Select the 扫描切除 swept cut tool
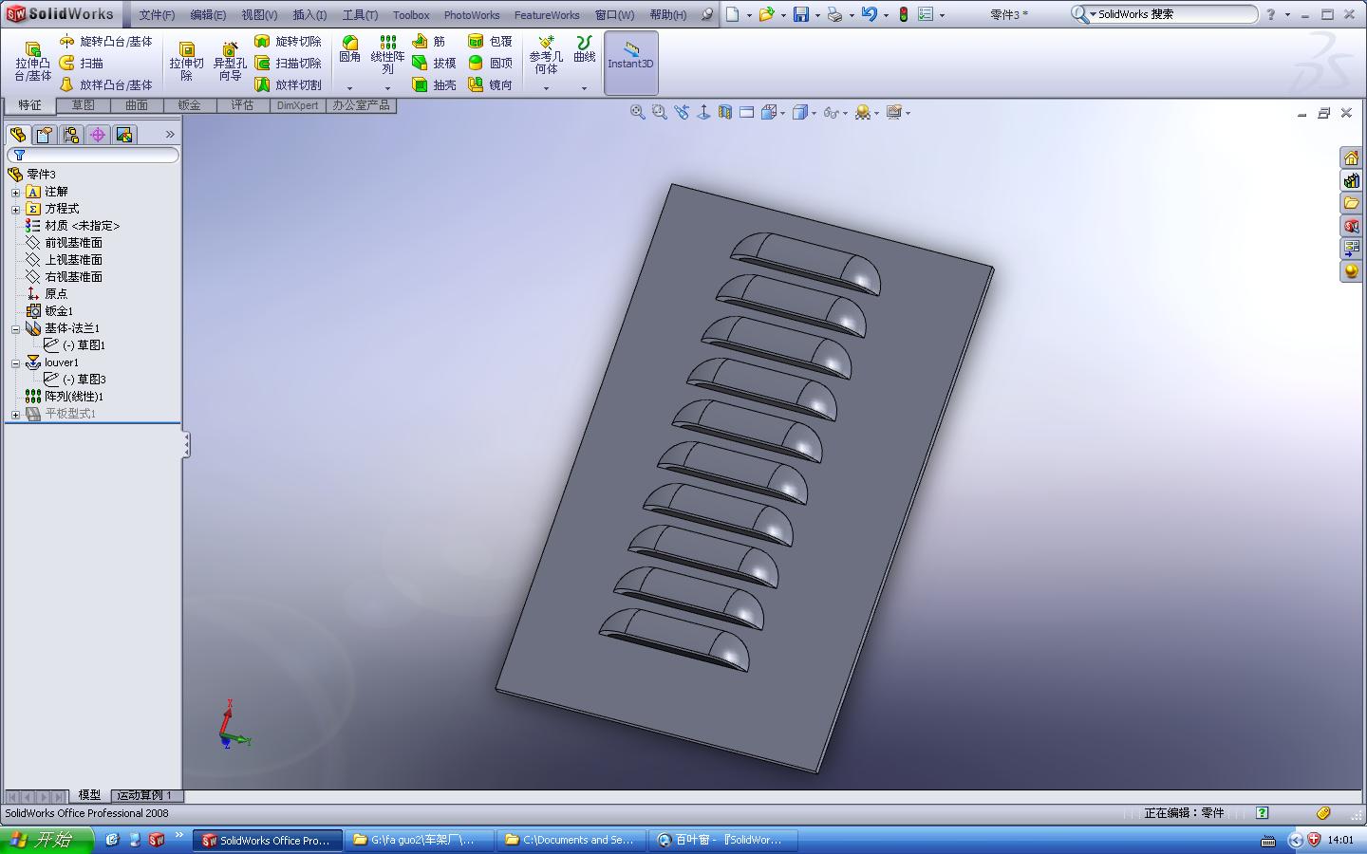This screenshot has height=854, width=1367. point(289,64)
